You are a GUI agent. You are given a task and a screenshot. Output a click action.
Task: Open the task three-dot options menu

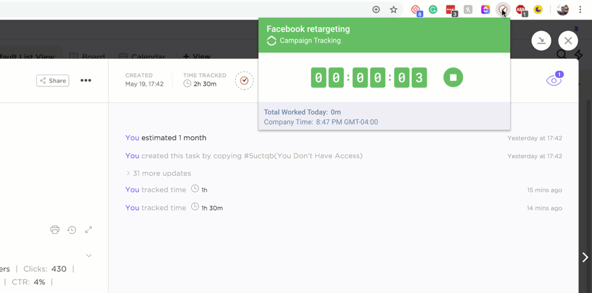[86, 81]
